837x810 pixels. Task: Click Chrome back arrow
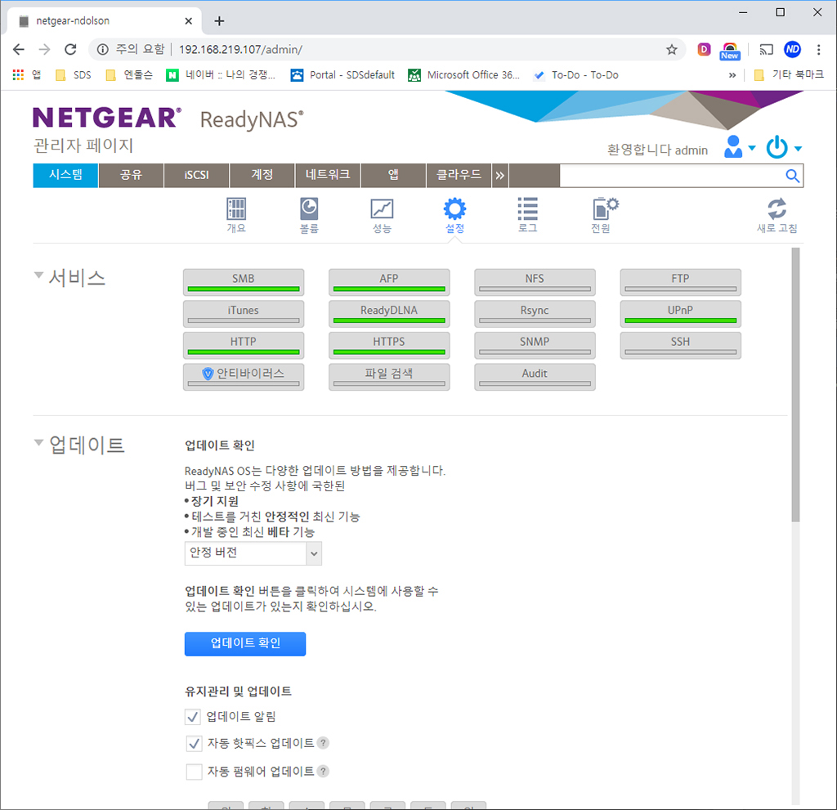tap(19, 50)
